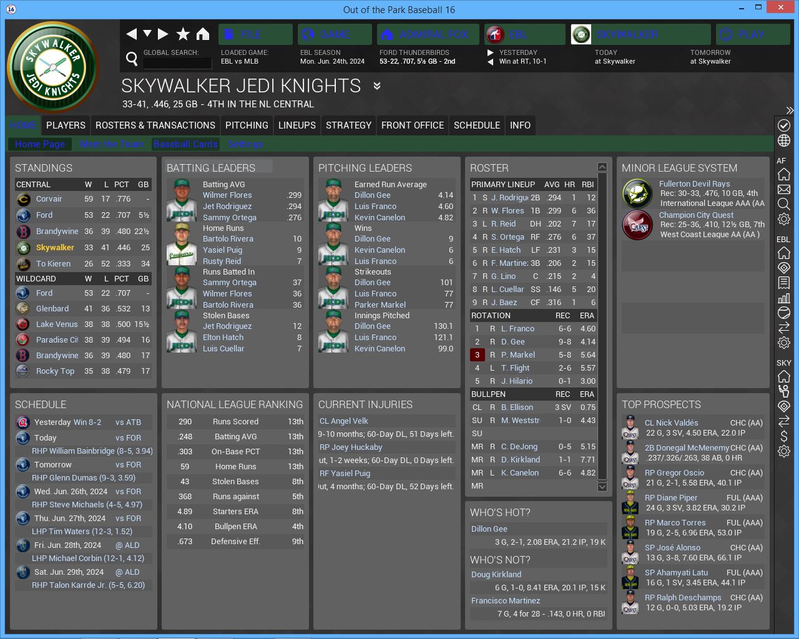The width and height of the screenshot is (799, 639).
Task: Open the SKYWALKER team menu
Action: click(640, 34)
